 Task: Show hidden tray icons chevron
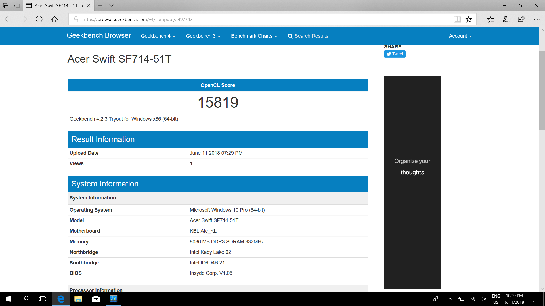coord(450,299)
